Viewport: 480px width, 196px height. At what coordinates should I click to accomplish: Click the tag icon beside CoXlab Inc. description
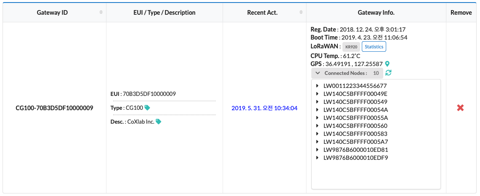pyautogui.click(x=158, y=122)
